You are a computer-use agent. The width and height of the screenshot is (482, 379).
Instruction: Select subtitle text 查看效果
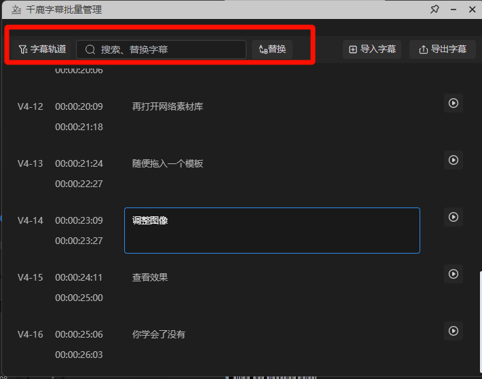click(150, 277)
